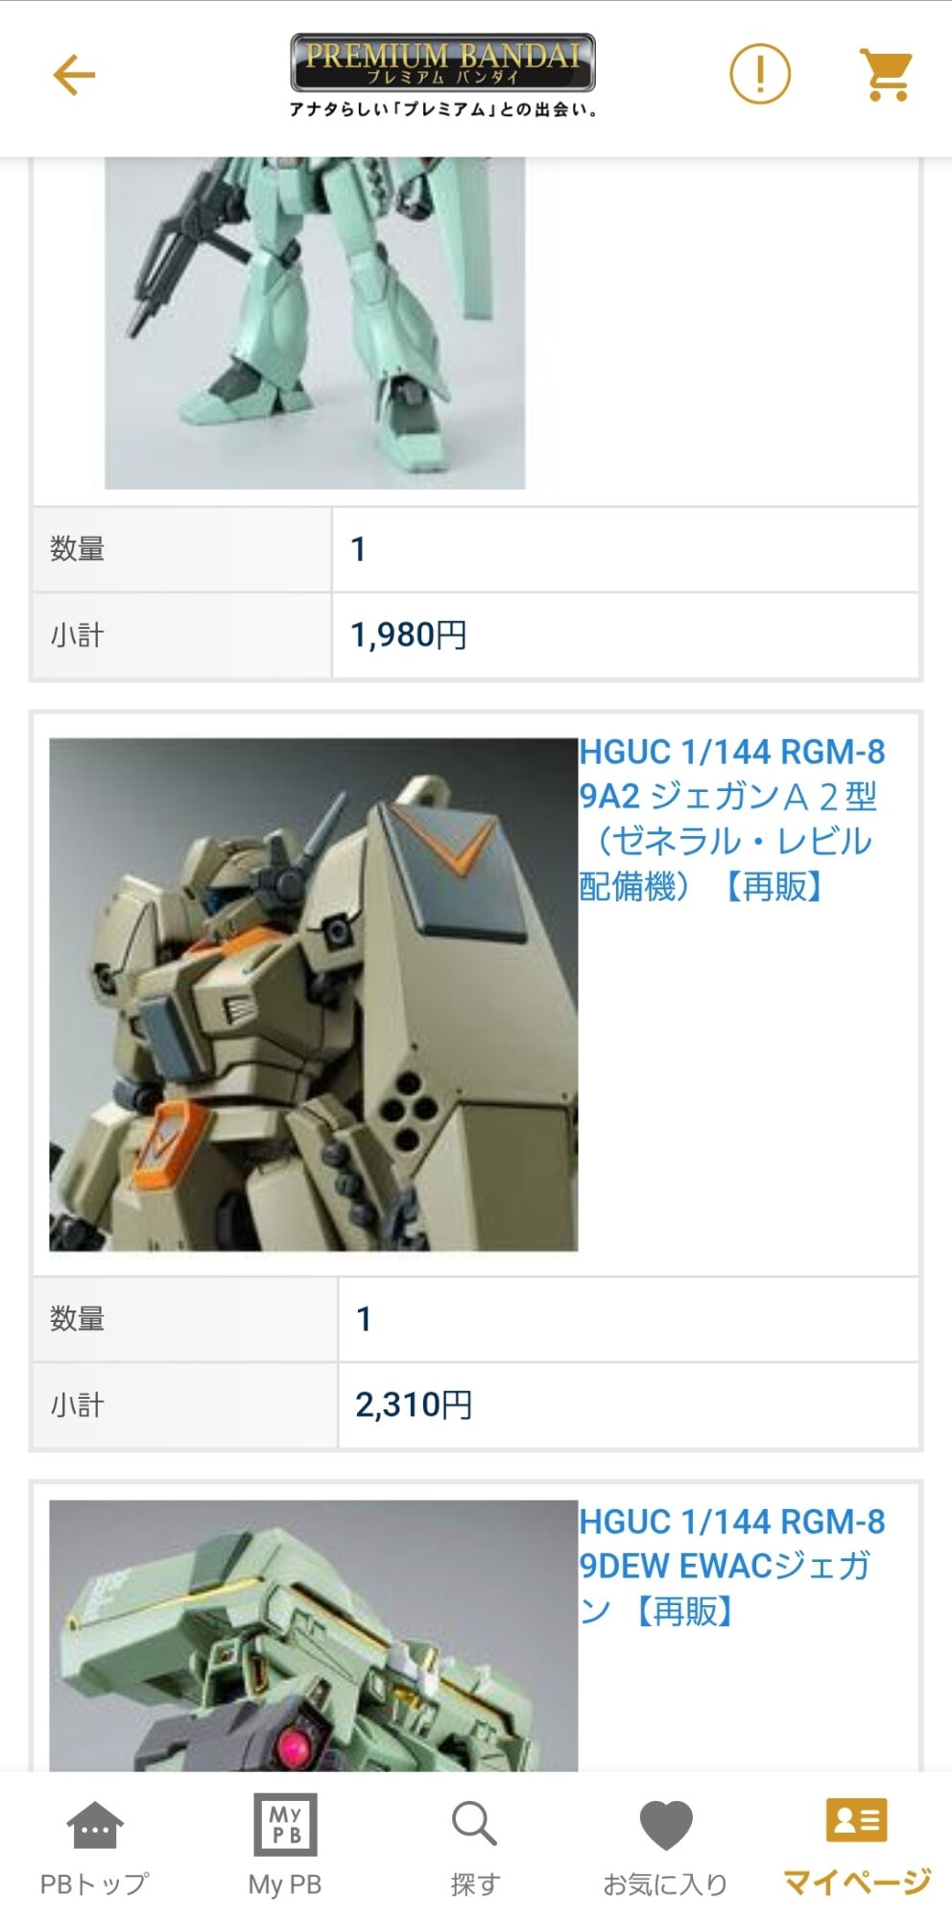Open the exclamation notice icon
952x1920 pixels.
(x=759, y=75)
